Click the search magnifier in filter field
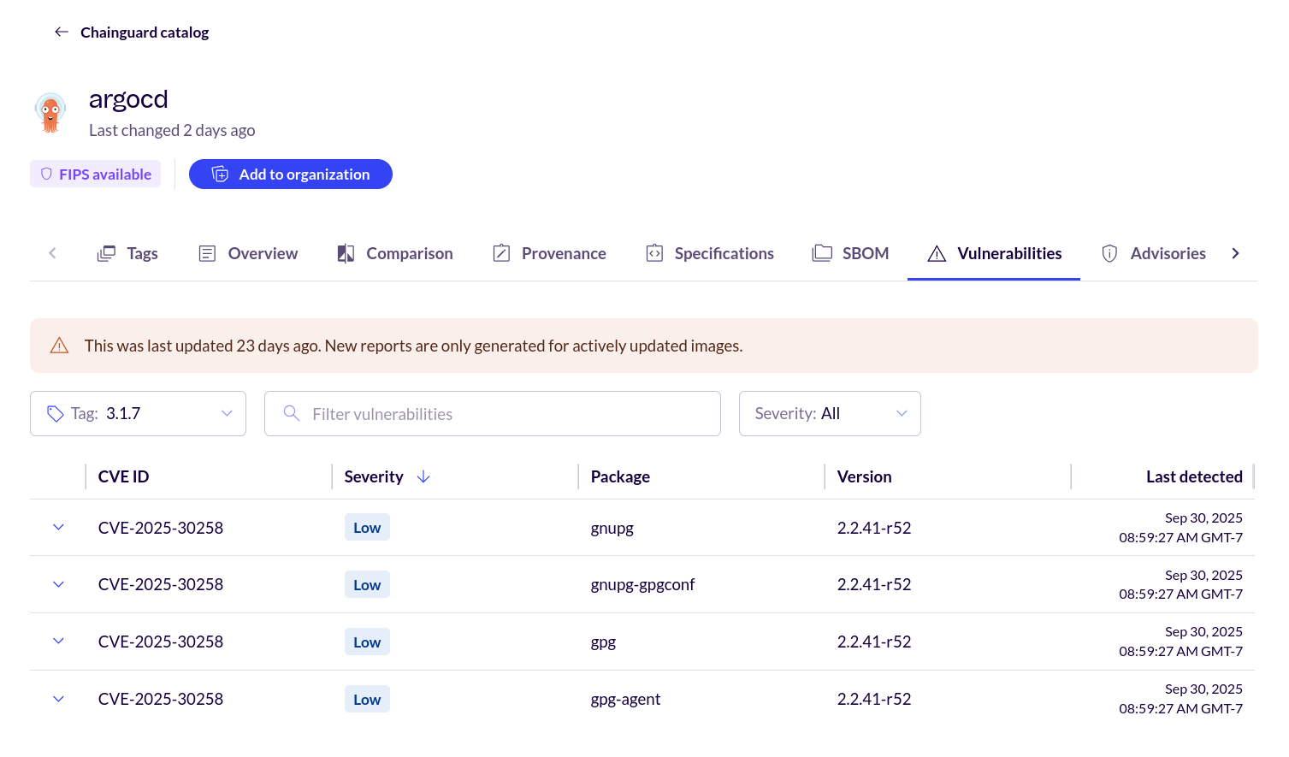 tap(291, 413)
